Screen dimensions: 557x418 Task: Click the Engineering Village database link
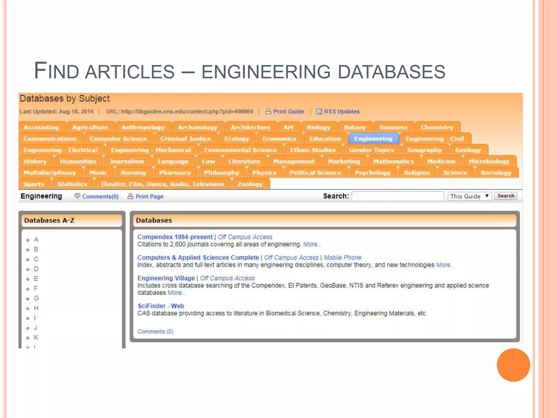(x=166, y=278)
